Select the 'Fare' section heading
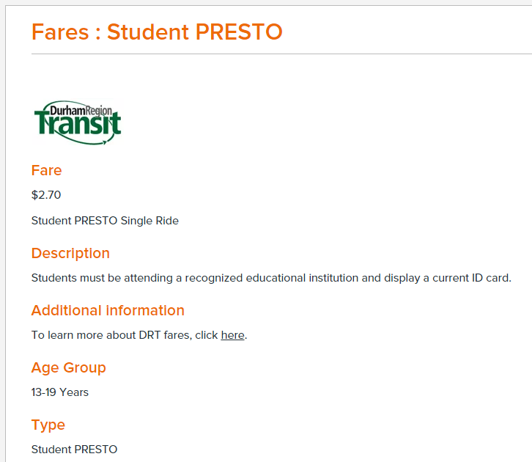532x462 pixels. 46,170
